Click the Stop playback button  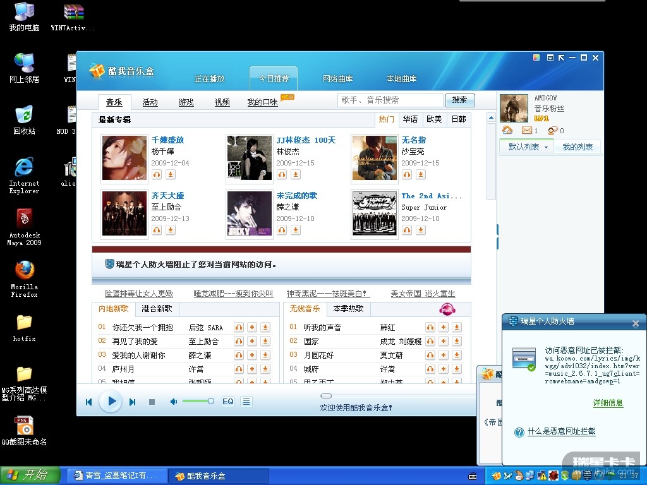[152, 402]
